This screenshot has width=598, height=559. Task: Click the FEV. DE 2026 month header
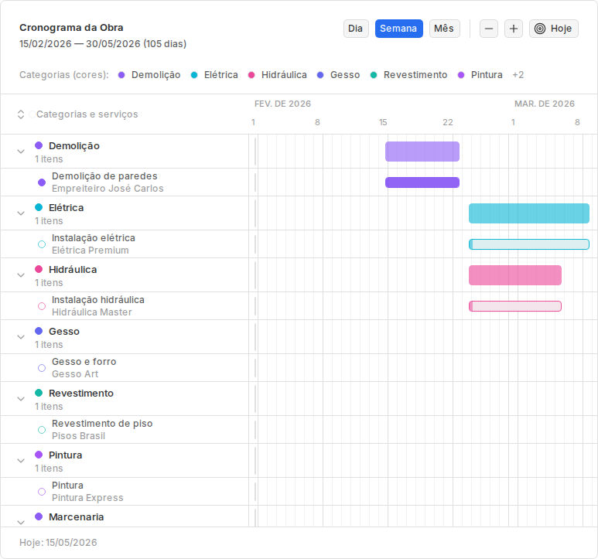[x=282, y=104]
